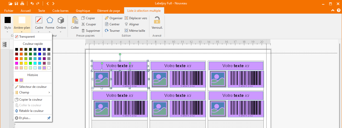342x128 pixels.
Task: Print using the title bar printer icon
Action: (x=22, y=3)
